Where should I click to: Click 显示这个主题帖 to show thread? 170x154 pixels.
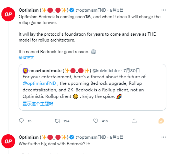coord(38,104)
